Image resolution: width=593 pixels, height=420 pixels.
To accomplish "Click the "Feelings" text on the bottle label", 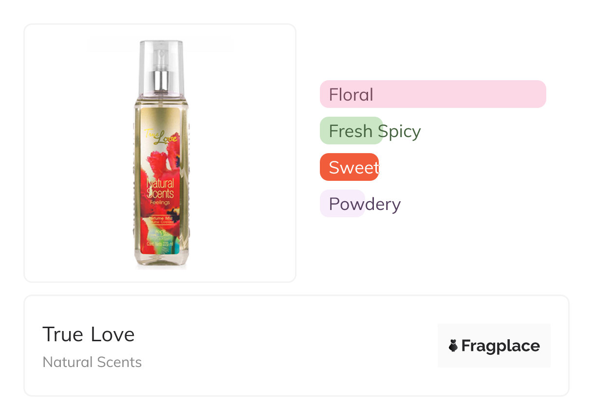I will pyautogui.click(x=160, y=203).
